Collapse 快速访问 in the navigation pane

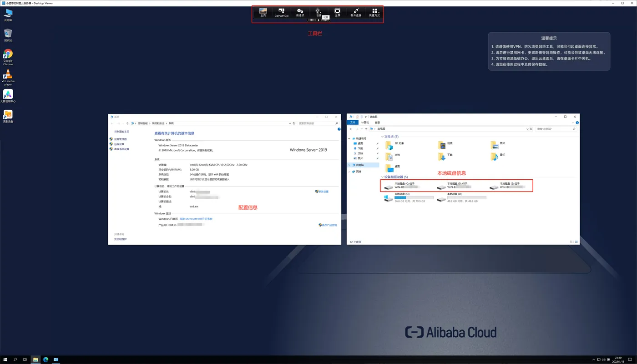pyautogui.click(x=349, y=138)
